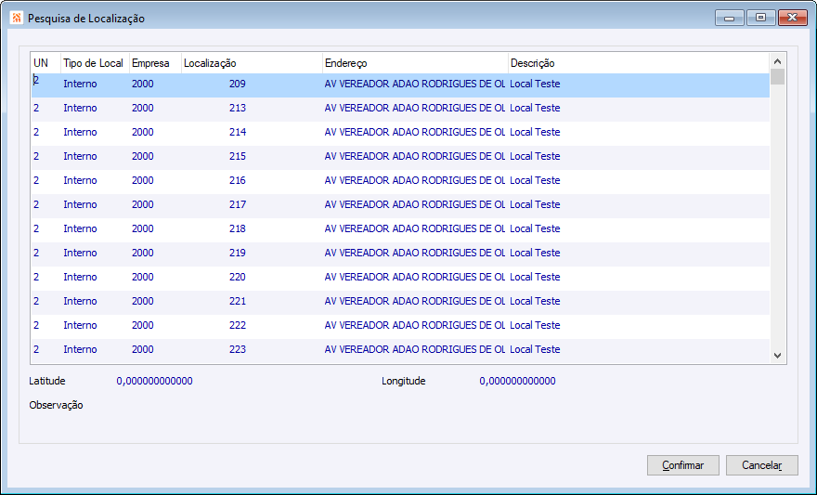The image size is (817, 495).
Task: Click 'Interno' in the 222 row
Action: (x=80, y=325)
